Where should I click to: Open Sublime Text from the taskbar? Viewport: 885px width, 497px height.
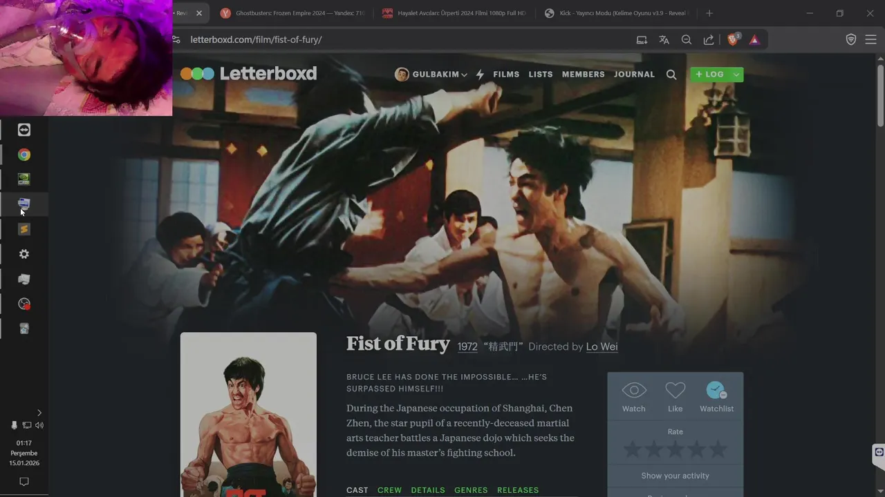(24, 229)
